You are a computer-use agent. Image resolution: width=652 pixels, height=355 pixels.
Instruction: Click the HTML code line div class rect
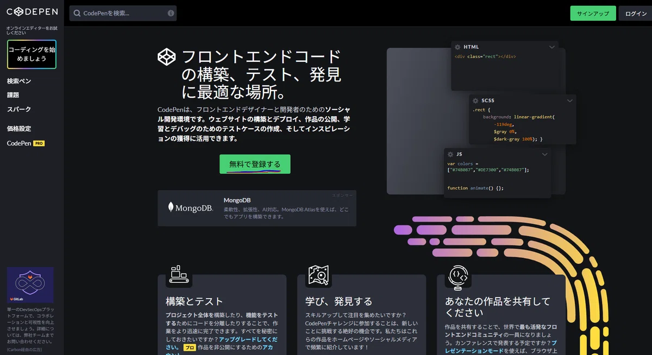(x=485, y=56)
